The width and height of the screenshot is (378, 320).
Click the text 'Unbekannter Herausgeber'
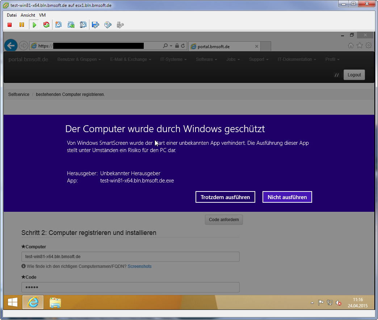click(130, 173)
